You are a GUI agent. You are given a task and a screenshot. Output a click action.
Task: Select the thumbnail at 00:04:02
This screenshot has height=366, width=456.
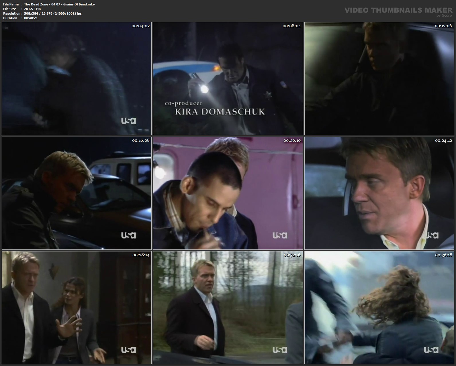tap(77, 78)
